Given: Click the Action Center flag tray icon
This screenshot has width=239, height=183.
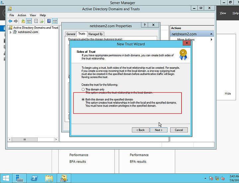Looking at the screenshot, I should coord(211,178).
